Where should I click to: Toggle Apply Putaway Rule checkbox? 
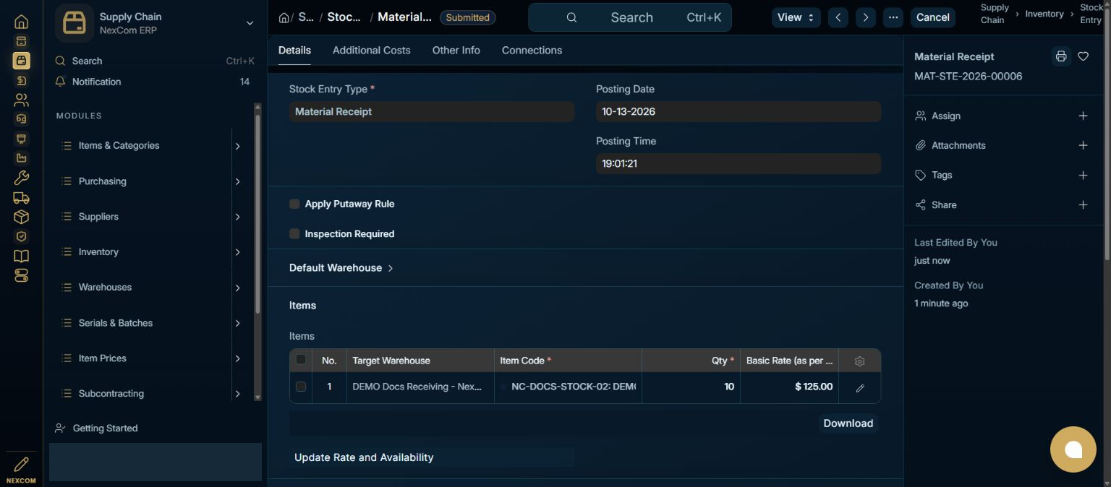click(294, 204)
